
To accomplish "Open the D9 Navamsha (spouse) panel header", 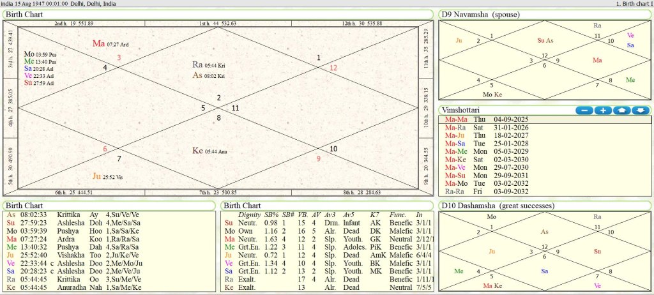I will click(x=480, y=14).
